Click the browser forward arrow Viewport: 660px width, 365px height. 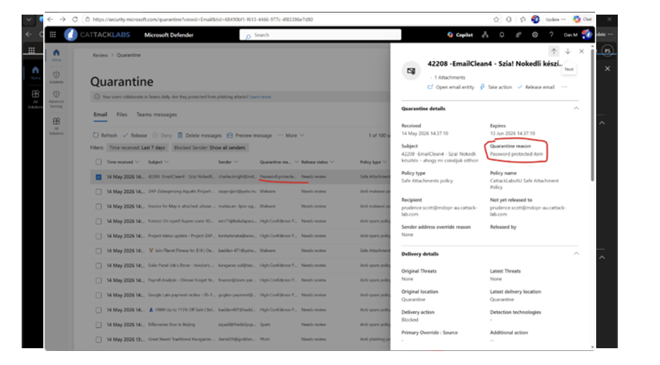62,19
